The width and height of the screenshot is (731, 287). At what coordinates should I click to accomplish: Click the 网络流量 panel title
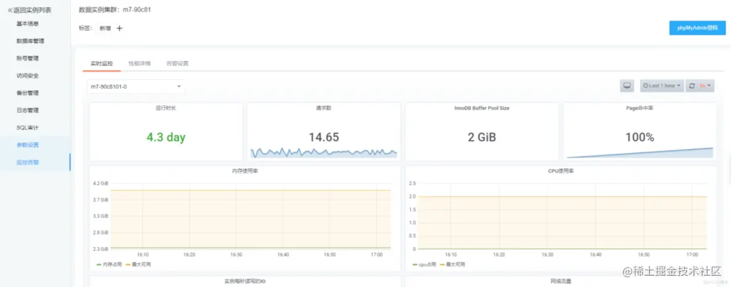click(x=561, y=281)
